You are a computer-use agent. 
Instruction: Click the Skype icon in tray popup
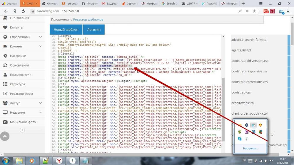tap(240, 139)
